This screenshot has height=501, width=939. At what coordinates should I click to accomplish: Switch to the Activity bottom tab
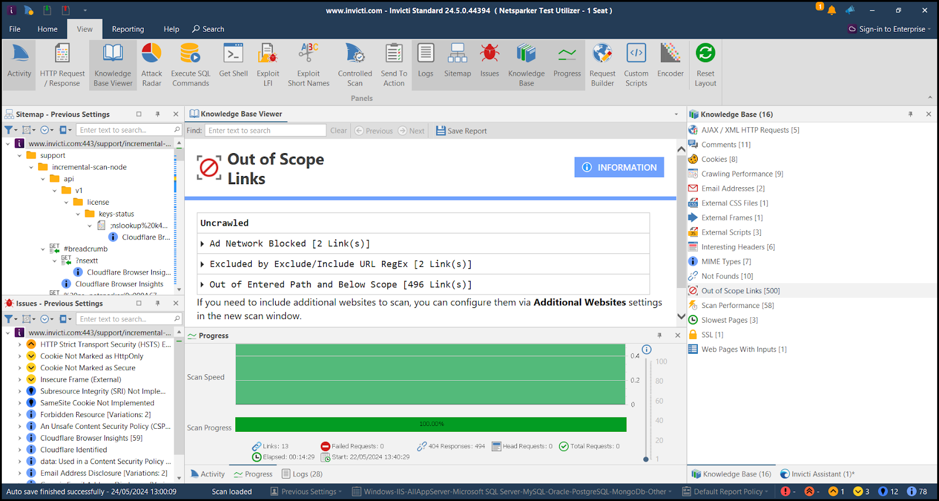pyautogui.click(x=208, y=474)
